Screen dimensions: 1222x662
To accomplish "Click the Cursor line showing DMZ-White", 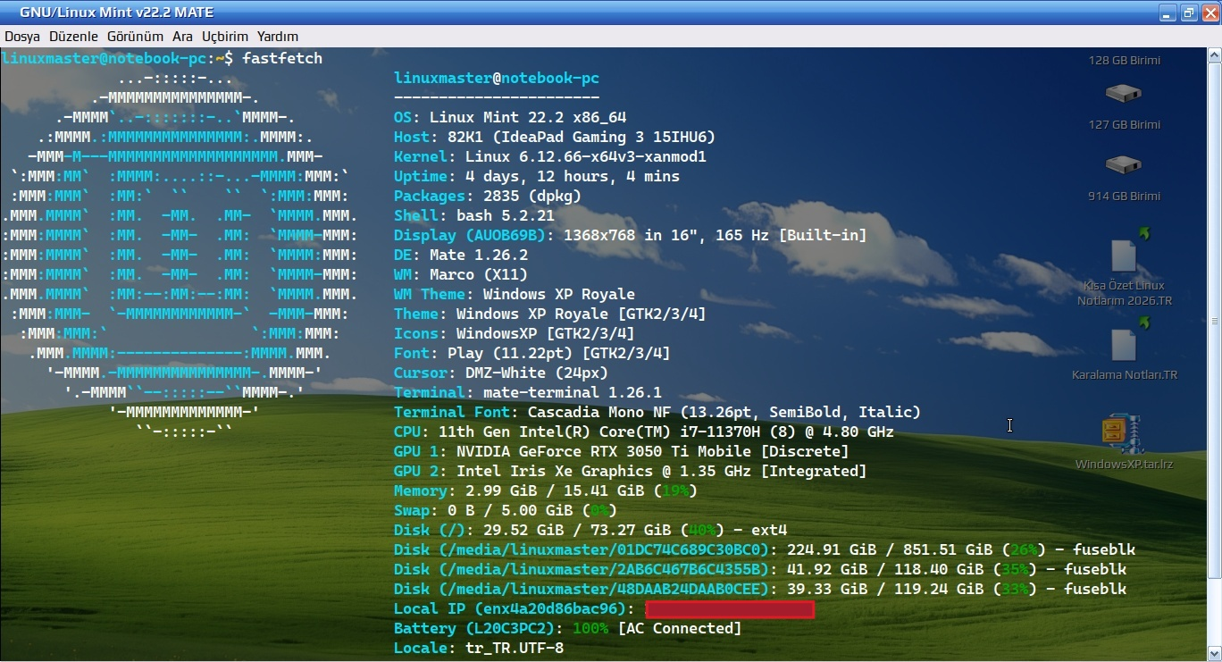I will pos(501,373).
